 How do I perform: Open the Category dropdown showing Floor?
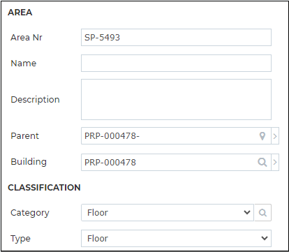pyautogui.click(x=168, y=212)
